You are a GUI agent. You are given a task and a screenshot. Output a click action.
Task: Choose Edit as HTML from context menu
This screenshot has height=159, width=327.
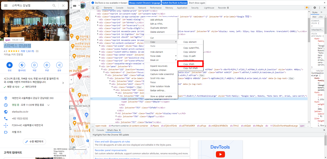tap(156, 24)
